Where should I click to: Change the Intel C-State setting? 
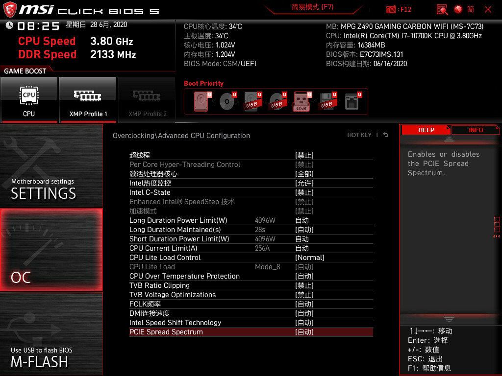coord(251,192)
